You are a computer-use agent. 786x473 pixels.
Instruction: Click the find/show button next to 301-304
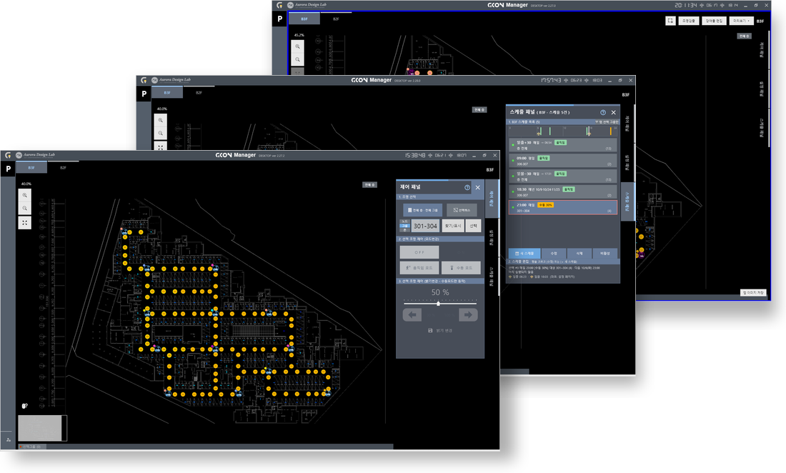tap(452, 226)
